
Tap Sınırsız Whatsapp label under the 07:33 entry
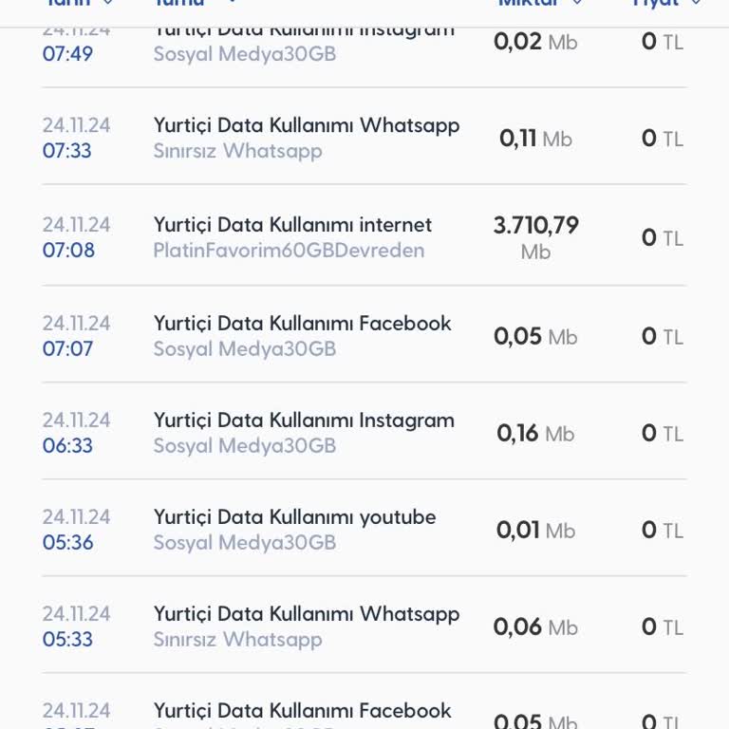[237, 151]
